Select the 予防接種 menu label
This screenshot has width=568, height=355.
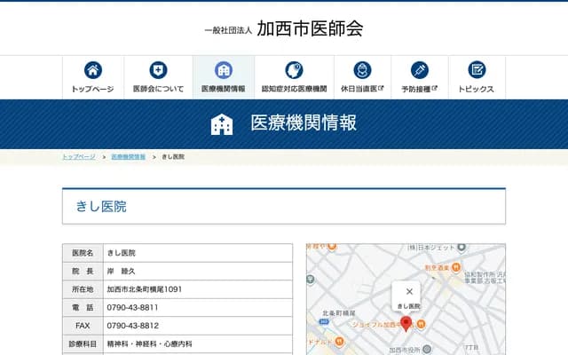(x=419, y=90)
